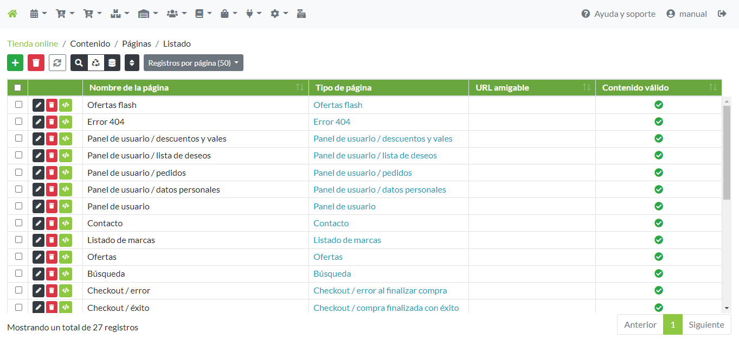
Task: Expand the settings gear menu
Action: click(279, 14)
